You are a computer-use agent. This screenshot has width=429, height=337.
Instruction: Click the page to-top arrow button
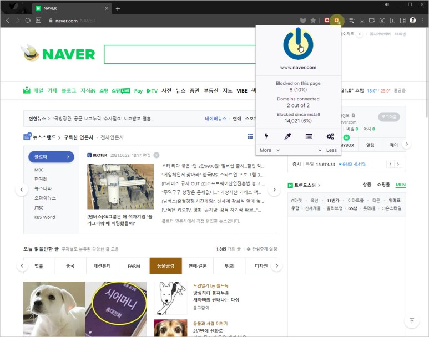(412, 321)
